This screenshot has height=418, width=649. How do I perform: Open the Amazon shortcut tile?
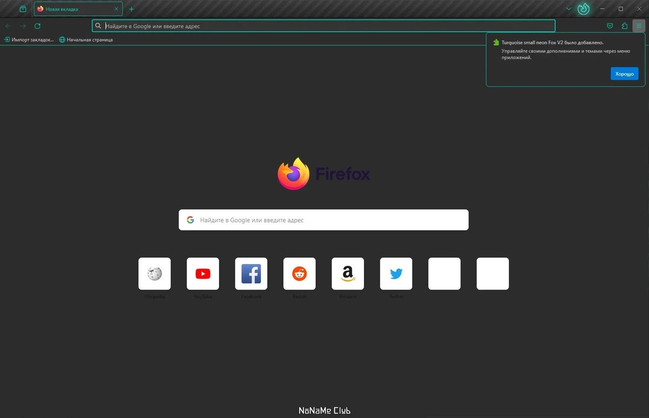click(x=348, y=274)
